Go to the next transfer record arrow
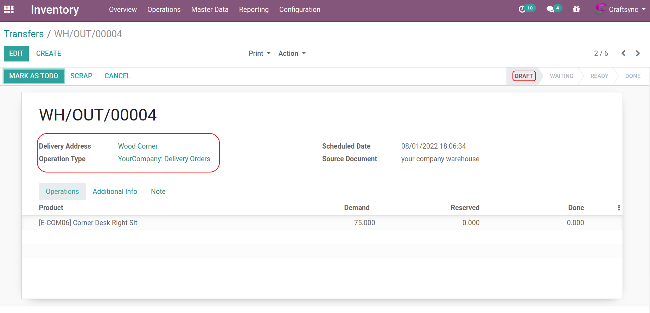The width and height of the screenshot is (650, 313). (638, 53)
